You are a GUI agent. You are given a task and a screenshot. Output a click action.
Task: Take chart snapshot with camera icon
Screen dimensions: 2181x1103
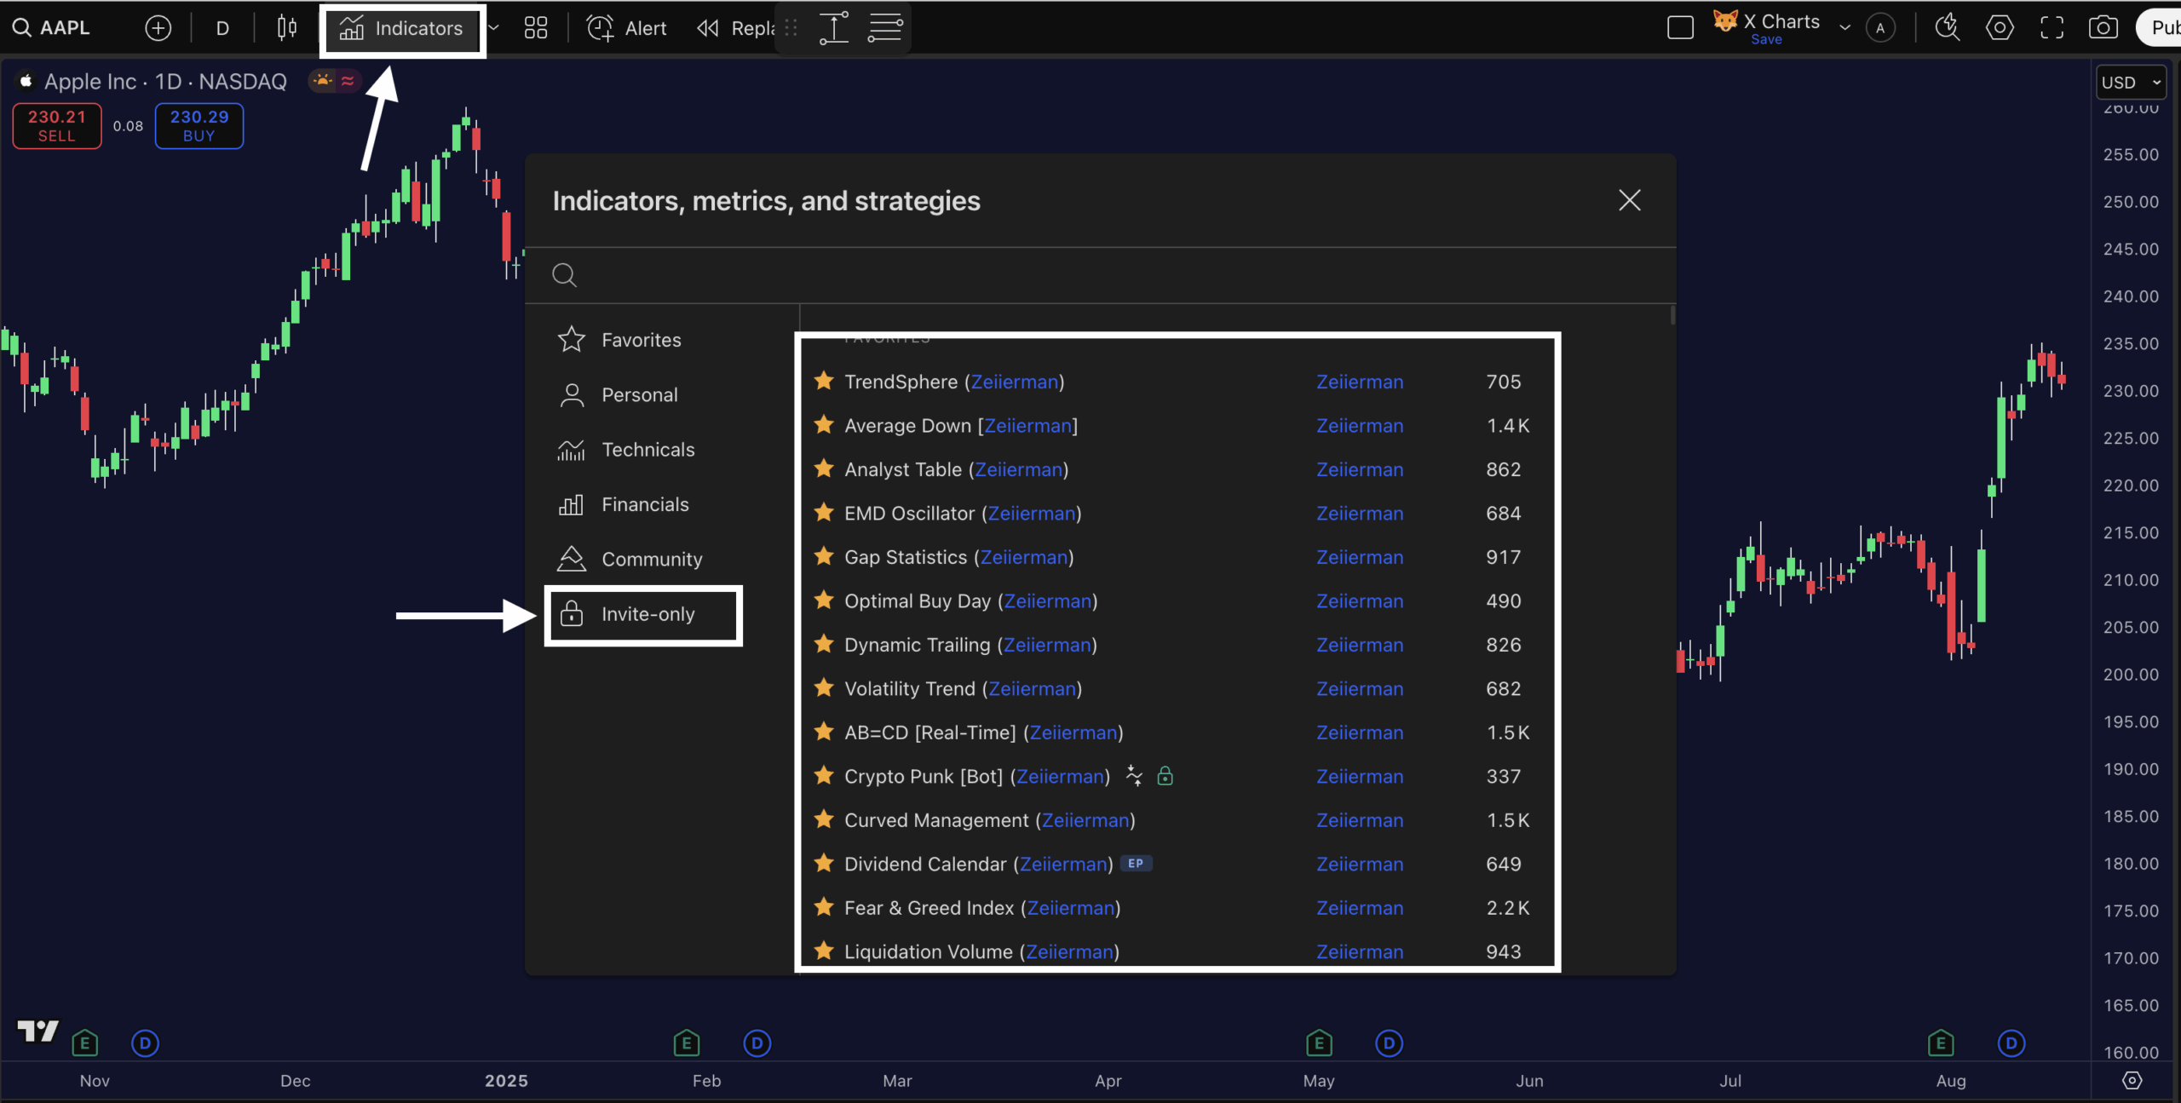(2103, 28)
